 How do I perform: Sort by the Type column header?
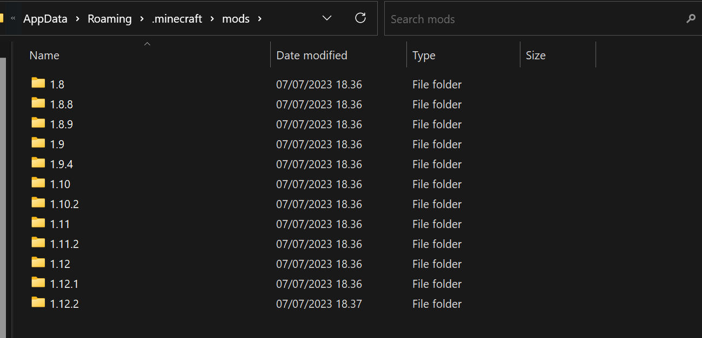click(424, 56)
